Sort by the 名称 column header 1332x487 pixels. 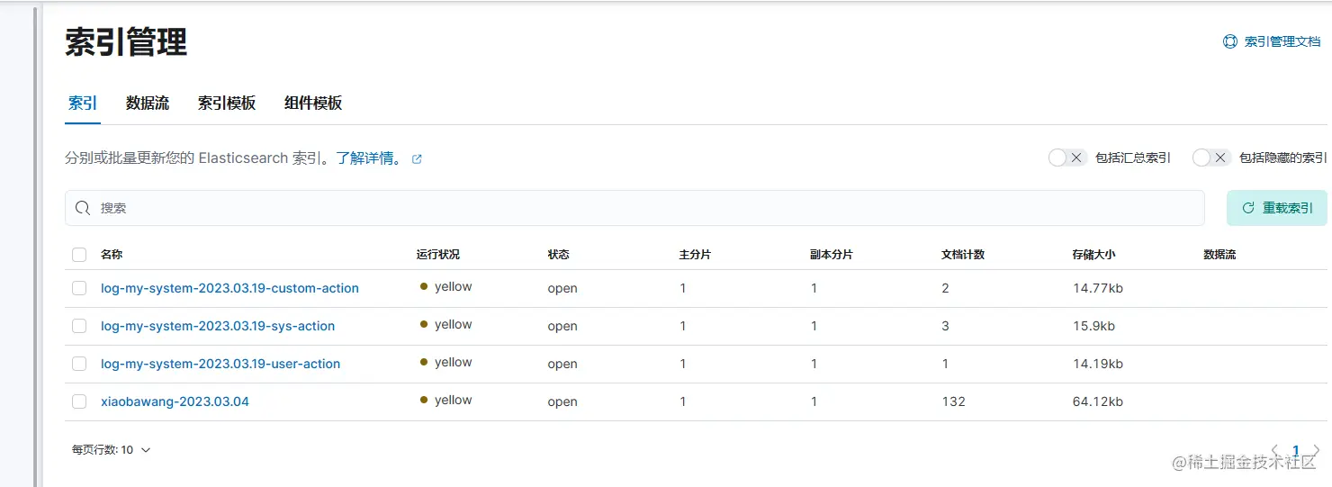[x=112, y=255]
